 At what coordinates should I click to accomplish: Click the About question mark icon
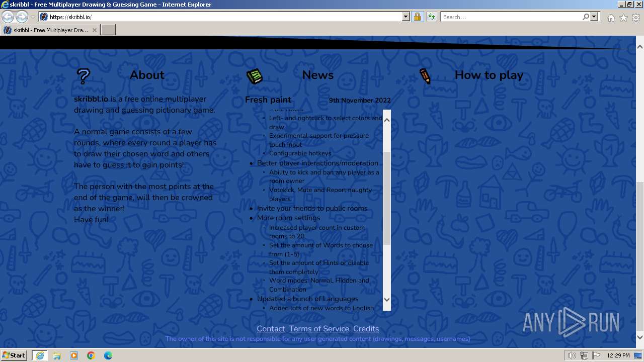pyautogui.click(x=83, y=76)
